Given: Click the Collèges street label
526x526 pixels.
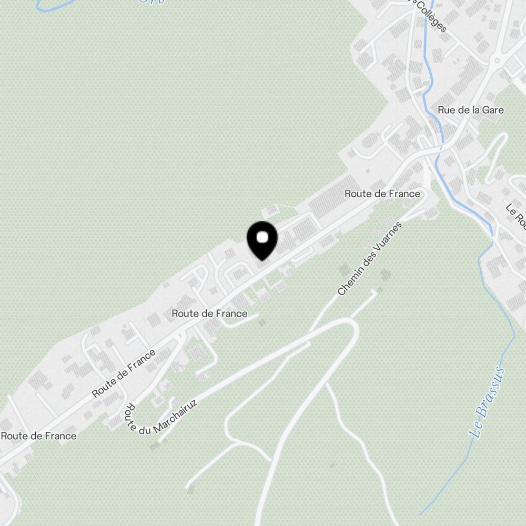Looking at the screenshot, I should [432, 17].
